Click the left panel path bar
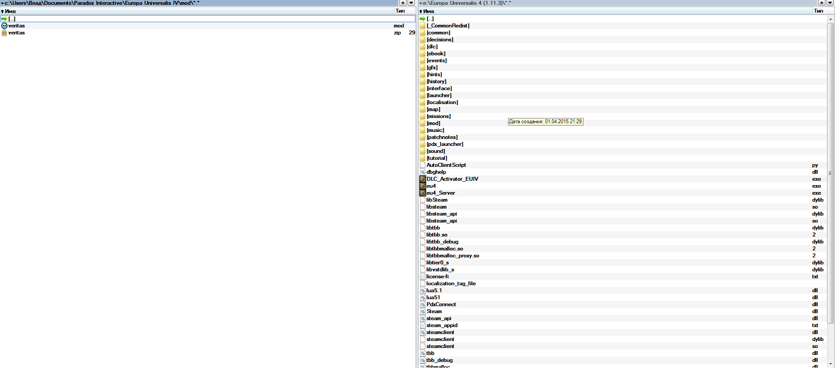Image resolution: width=835 pixels, height=368 pixels. [x=199, y=3]
